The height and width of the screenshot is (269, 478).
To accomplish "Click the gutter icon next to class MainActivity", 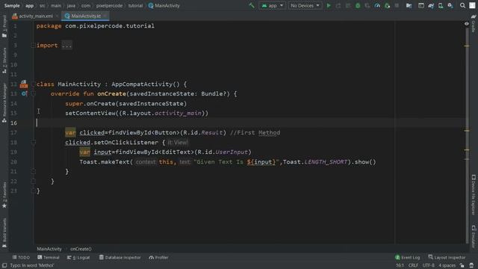I will pyautogui.click(x=24, y=84).
